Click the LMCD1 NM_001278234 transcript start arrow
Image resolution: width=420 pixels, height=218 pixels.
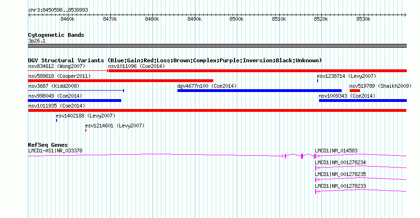click(318, 168)
